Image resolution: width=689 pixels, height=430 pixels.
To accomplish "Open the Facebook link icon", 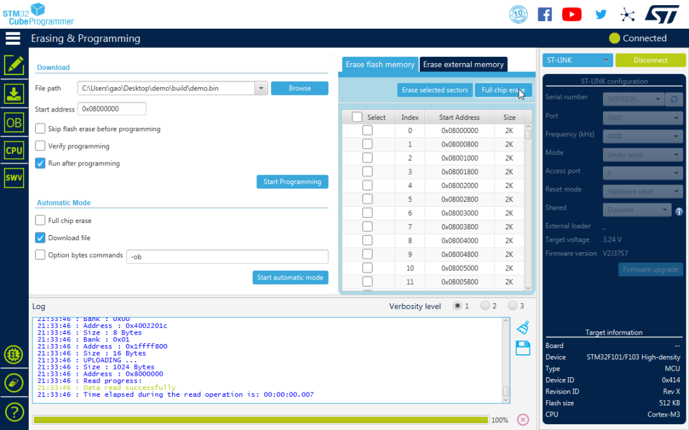I will tap(545, 15).
